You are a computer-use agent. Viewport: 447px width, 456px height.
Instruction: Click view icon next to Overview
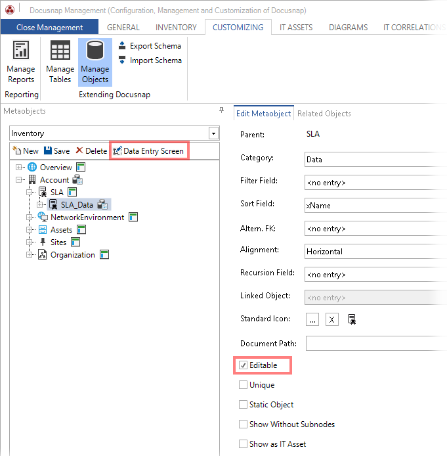(x=81, y=167)
